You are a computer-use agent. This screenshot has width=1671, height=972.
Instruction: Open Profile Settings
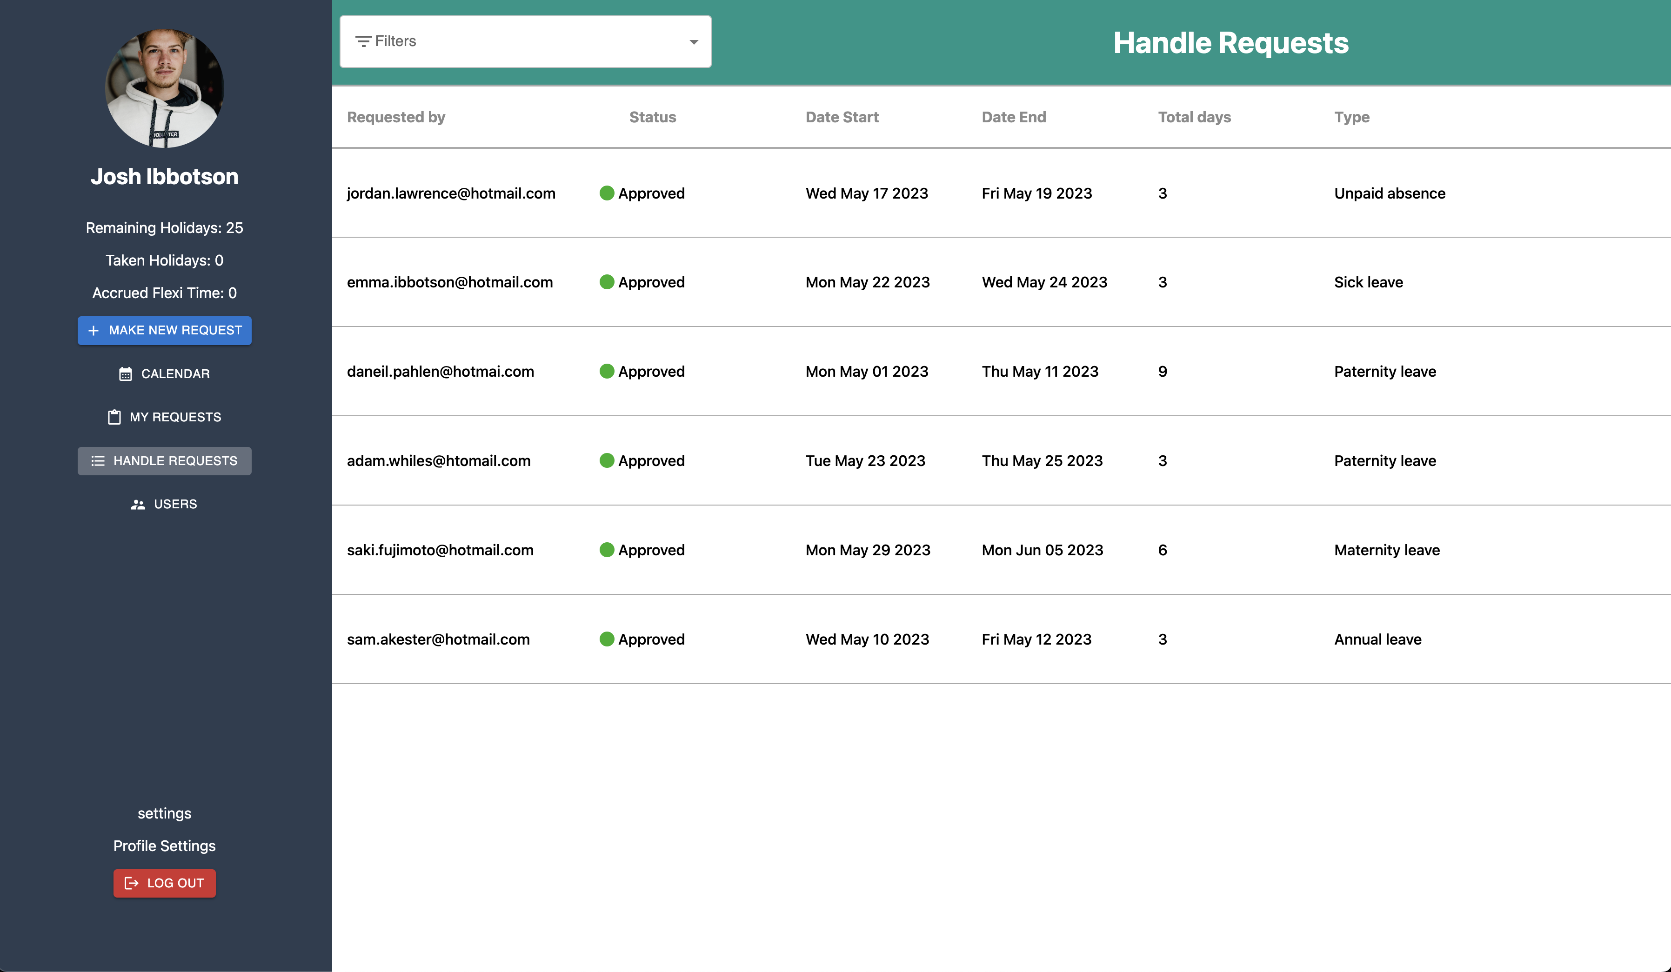click(164, 846)
